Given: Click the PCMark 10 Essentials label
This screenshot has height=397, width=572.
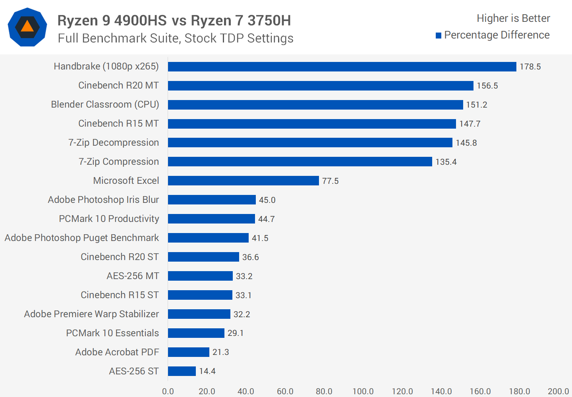Looking at the screenshot, I should pyautogui.click(x=112, y=333).
